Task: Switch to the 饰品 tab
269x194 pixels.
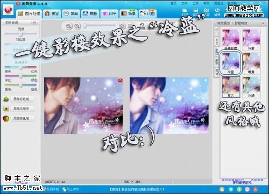Action: pyautogui.click(x=71, y=13)
